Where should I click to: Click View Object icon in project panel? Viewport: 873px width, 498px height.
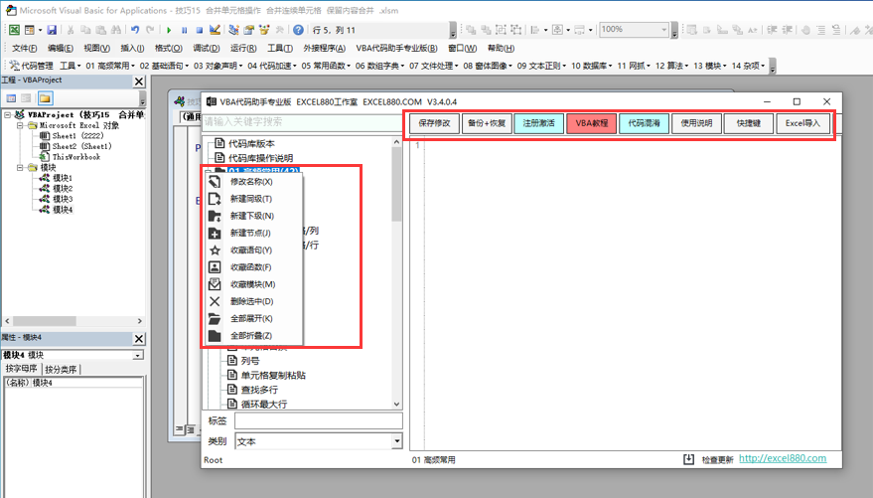tap(26, 98)
